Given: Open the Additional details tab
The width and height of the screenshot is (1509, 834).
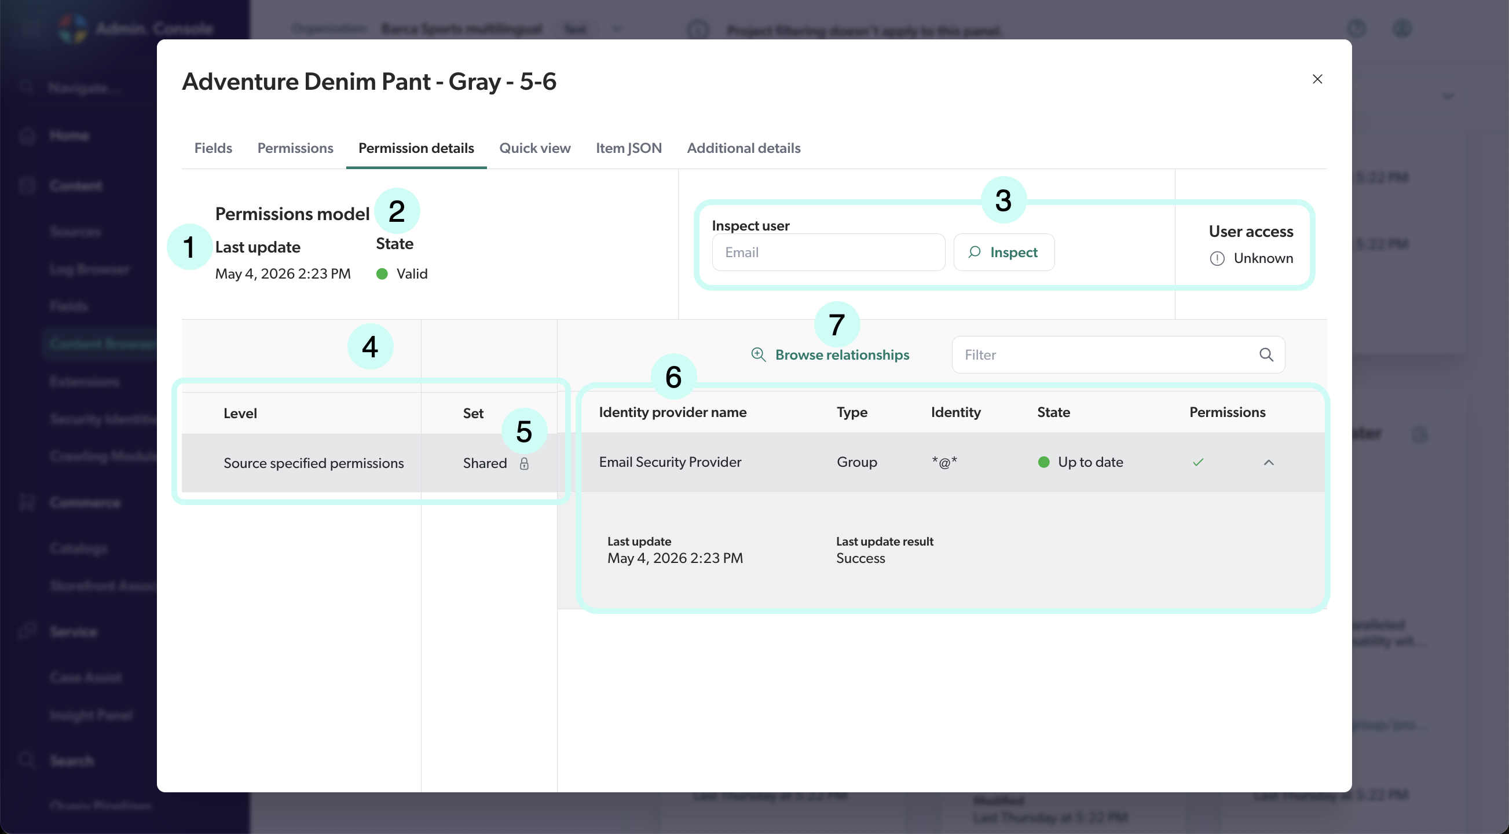Looking at the screenshot, I should point(743,148).
